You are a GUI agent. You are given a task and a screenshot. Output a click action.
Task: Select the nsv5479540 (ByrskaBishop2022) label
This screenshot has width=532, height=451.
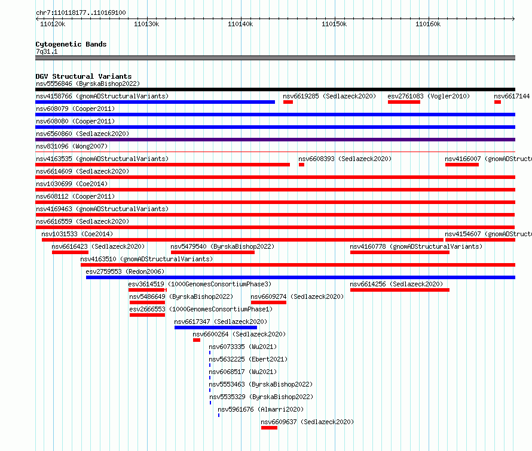222,246
